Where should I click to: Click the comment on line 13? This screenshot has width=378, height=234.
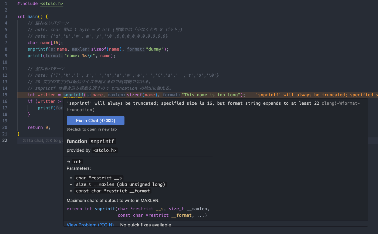90,82
